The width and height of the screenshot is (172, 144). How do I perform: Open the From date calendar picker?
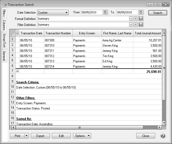(x=105, y=12)
